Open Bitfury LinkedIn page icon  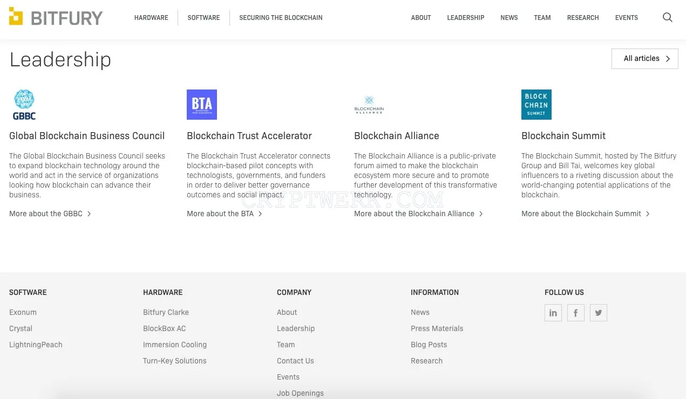click(553, 313)
